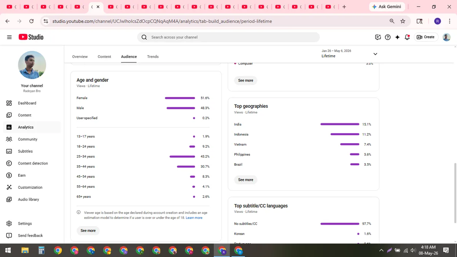Image resolution: width=457 pixels, height=257 pixels.
Task: Click the Earn dollar icon
Action: click(9, 176)
